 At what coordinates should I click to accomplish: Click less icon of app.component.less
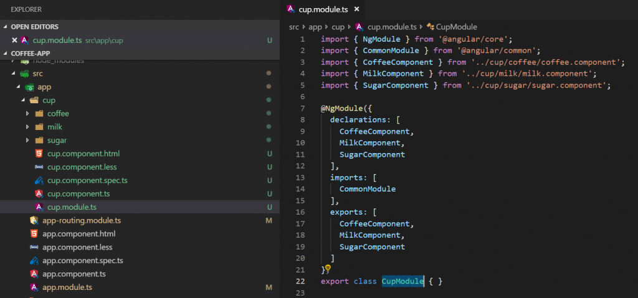click(x=34, y=247)
